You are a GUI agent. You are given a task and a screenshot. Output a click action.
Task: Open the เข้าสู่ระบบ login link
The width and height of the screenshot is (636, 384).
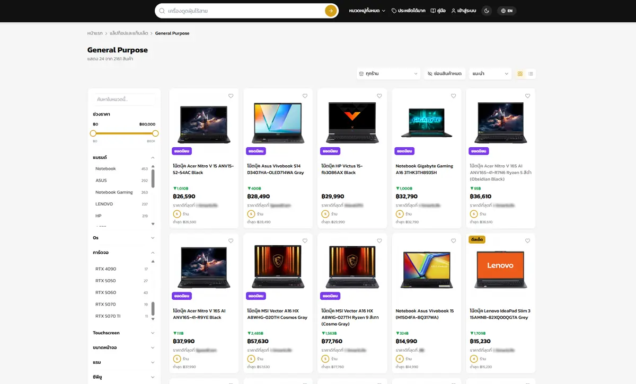pyautogui.click(x=463, y=11)
